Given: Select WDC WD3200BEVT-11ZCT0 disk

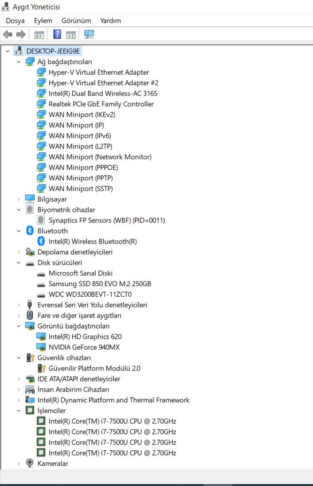Looking at the screenshot, I should click(x=90, y=294).
